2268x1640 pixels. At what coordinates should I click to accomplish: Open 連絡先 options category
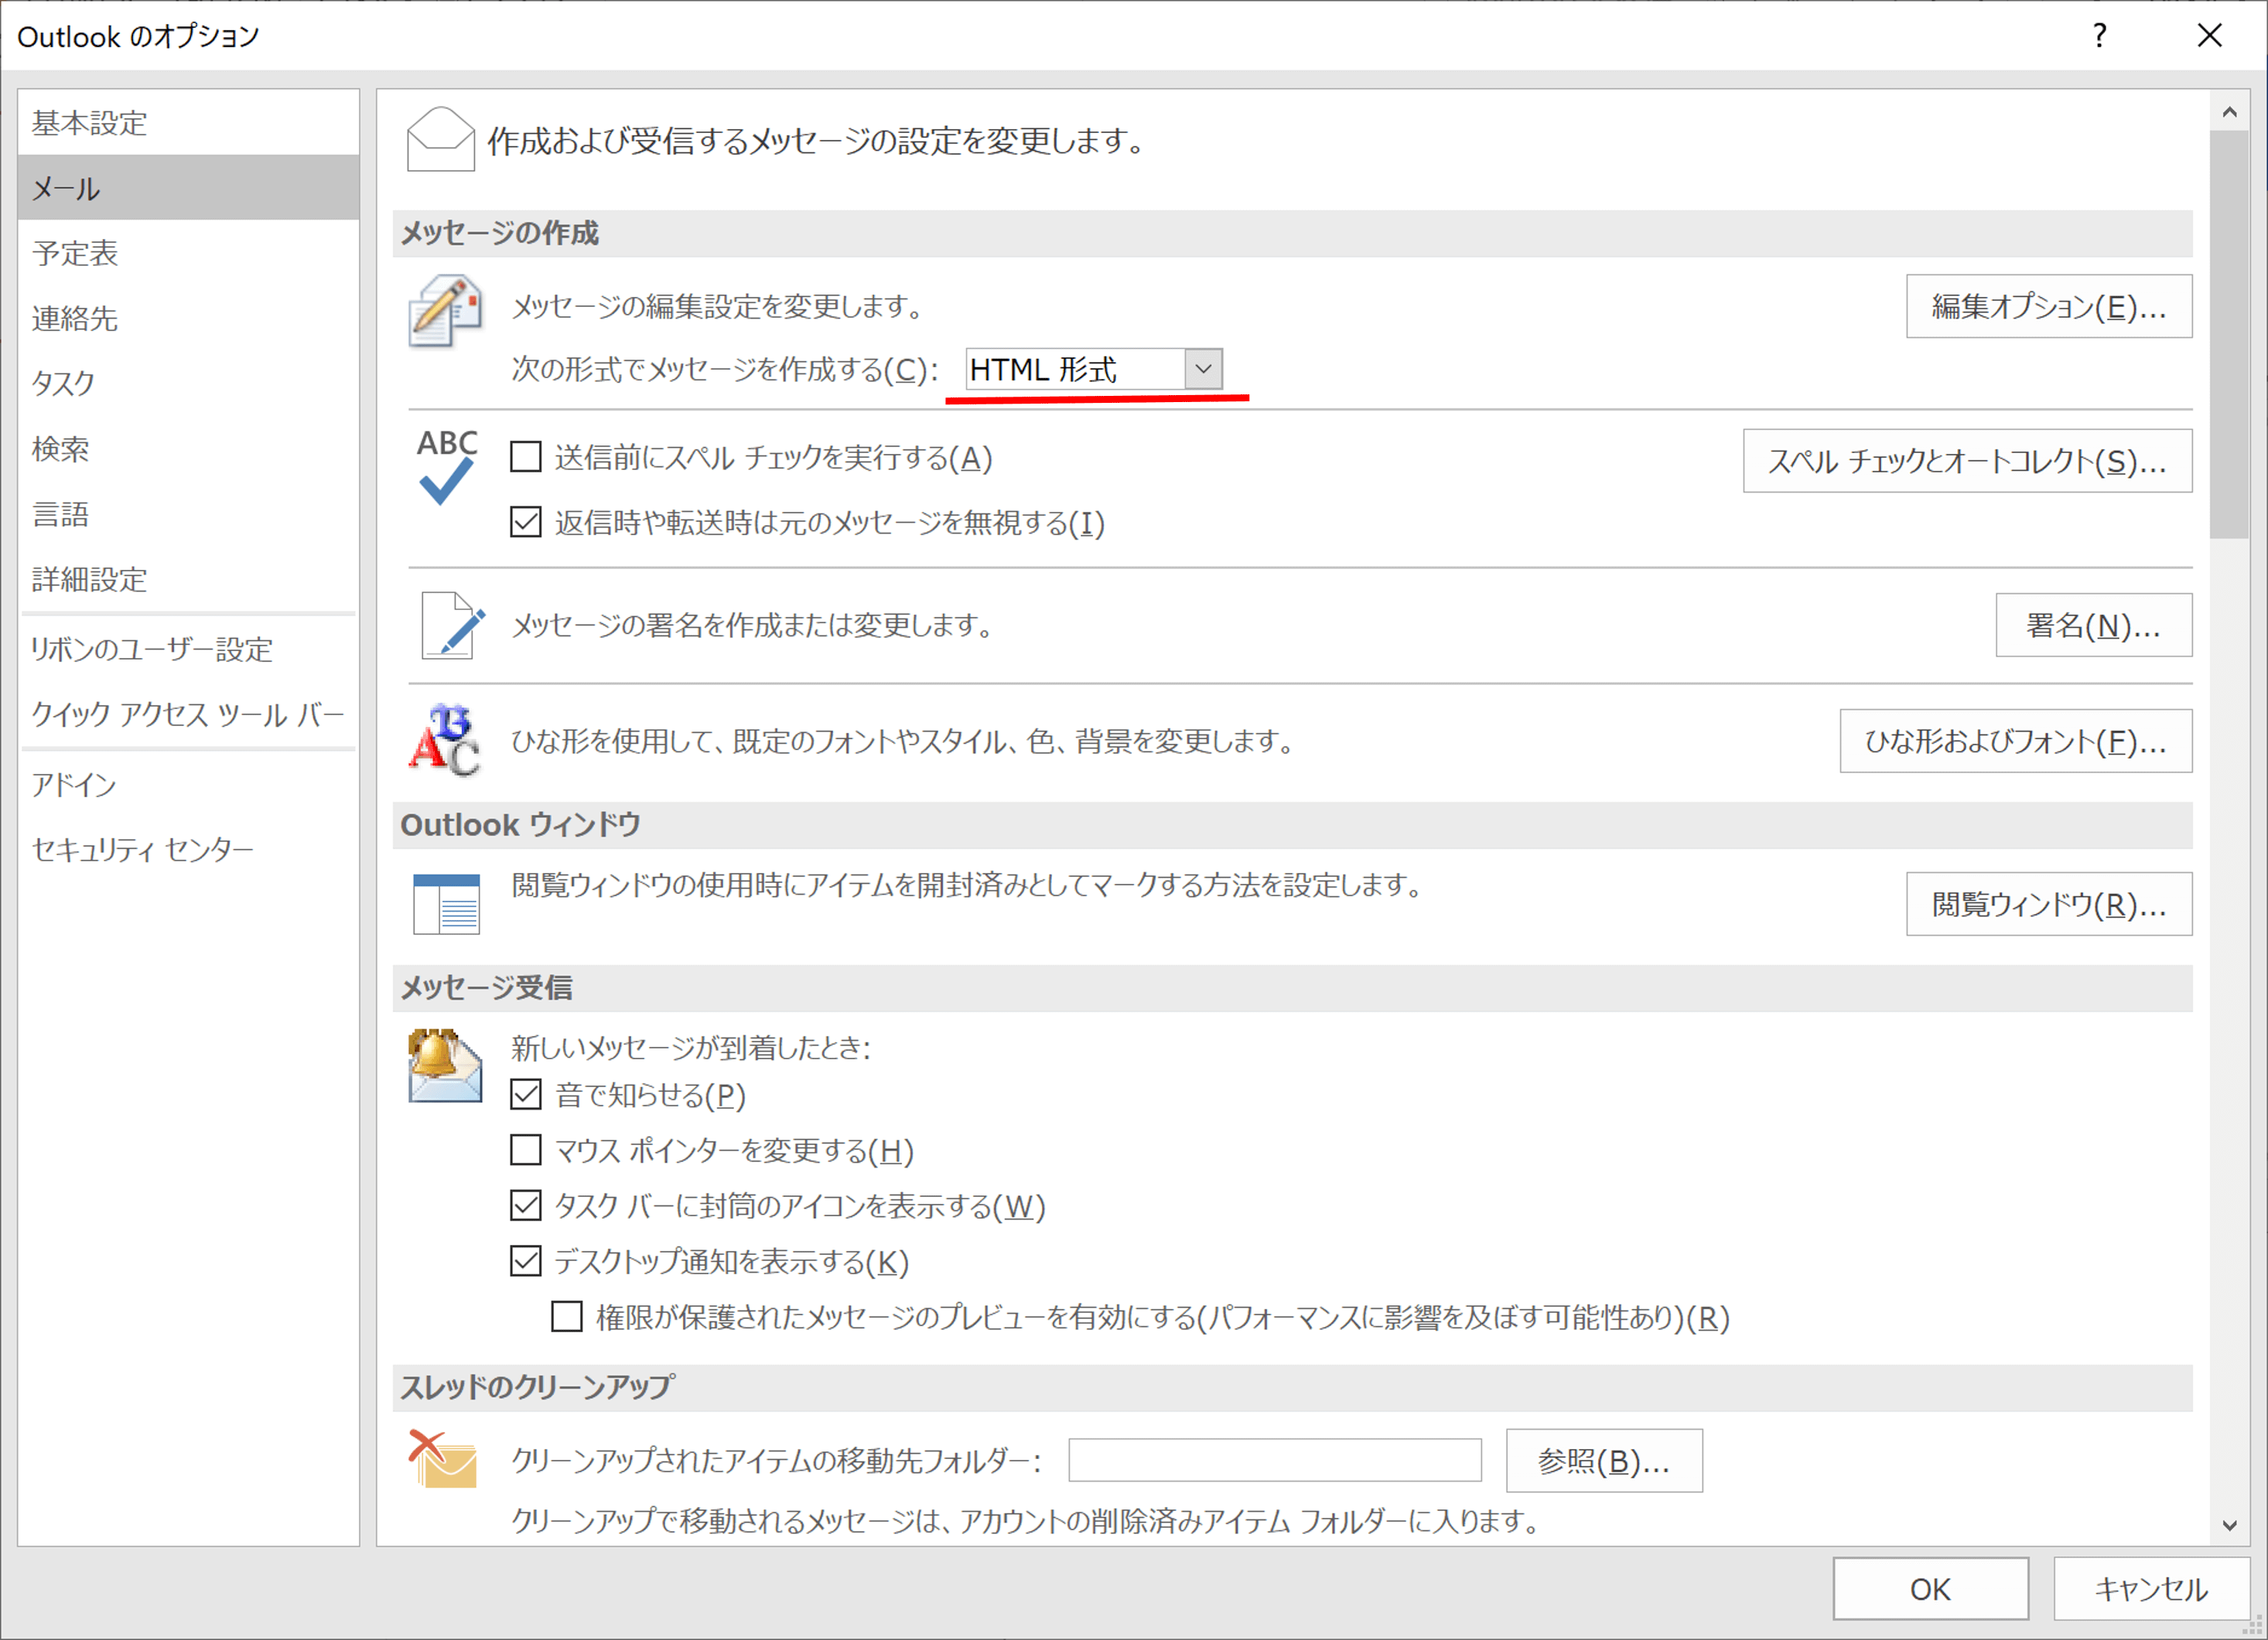[188, 318]
